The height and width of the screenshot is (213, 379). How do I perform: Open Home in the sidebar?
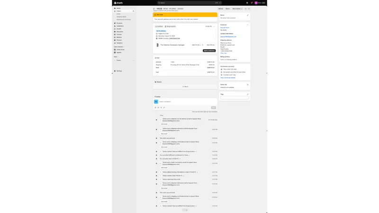(118, 8)
